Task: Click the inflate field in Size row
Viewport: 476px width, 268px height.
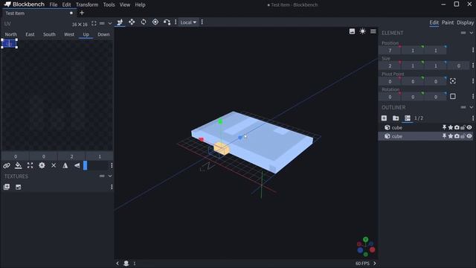Action: tap(458, 66)
